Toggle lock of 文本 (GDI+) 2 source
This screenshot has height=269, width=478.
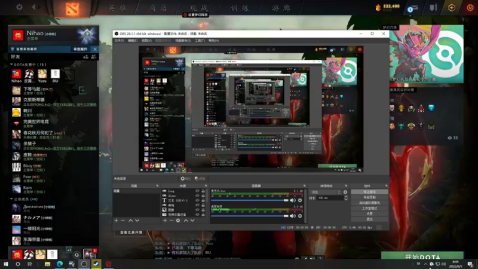203,200
